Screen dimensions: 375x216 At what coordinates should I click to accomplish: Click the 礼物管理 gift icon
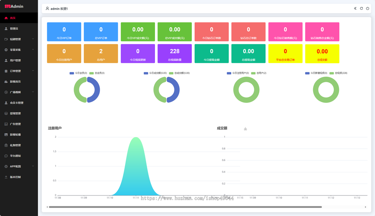point(6,145)
